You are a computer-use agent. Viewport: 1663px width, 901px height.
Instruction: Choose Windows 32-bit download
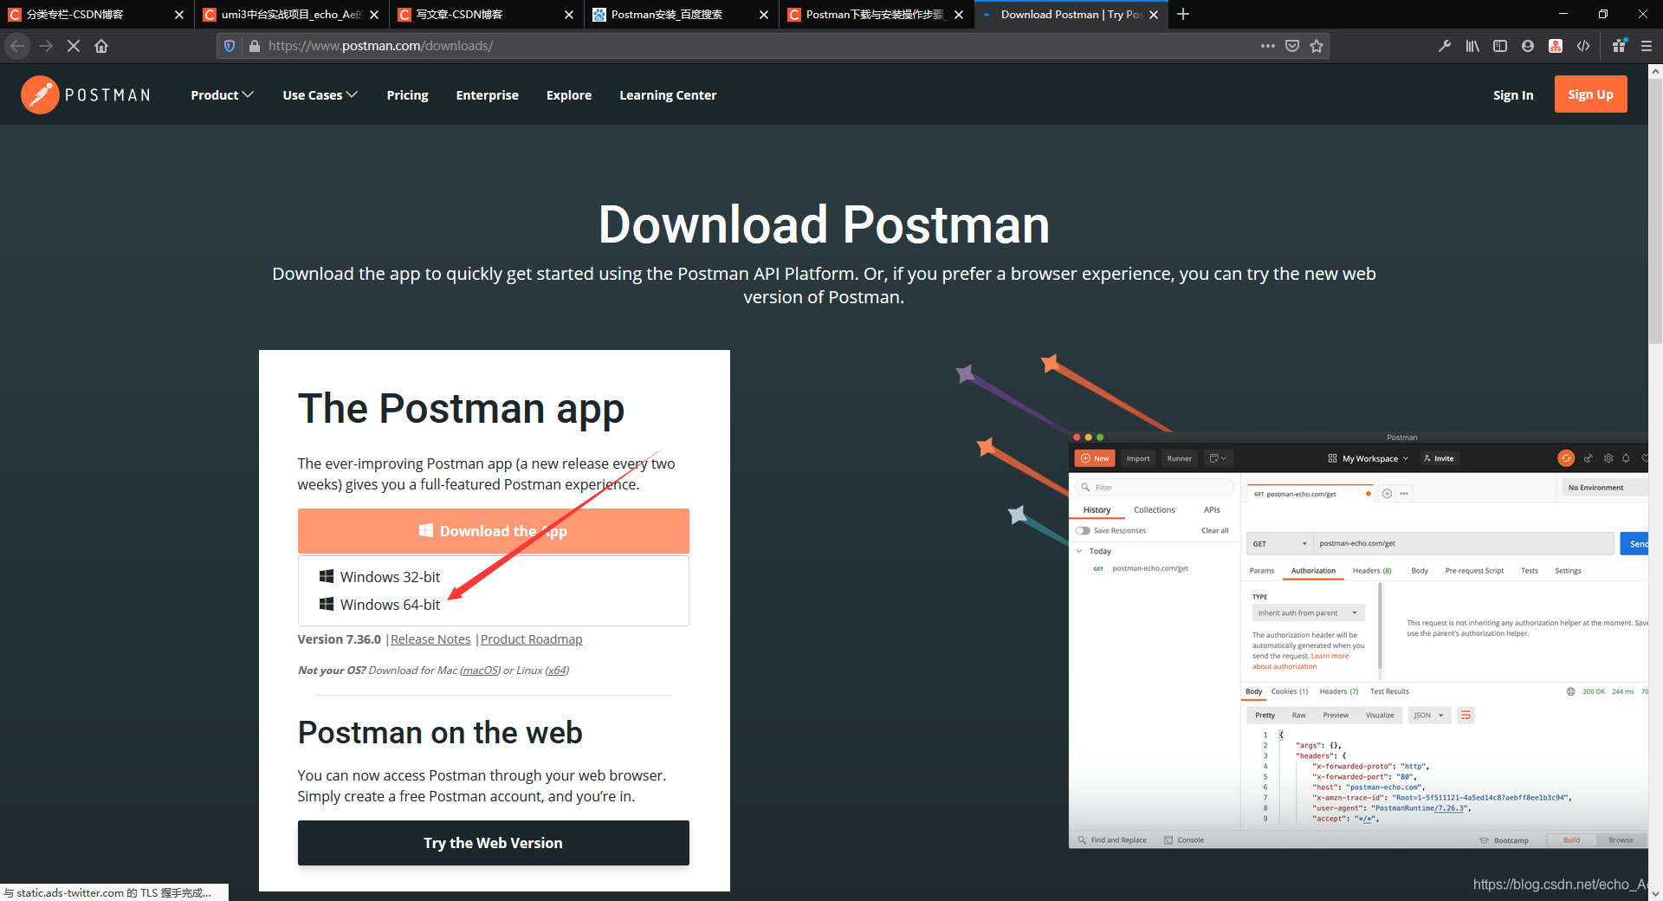[x=390, y=577]
